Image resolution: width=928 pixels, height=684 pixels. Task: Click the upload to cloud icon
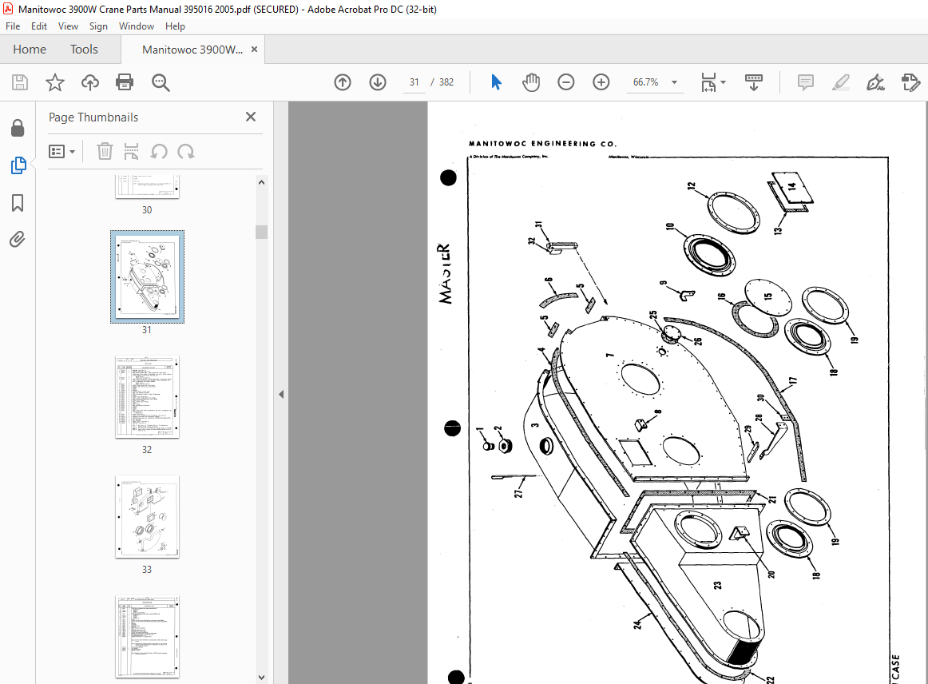[x=90, y=82]
